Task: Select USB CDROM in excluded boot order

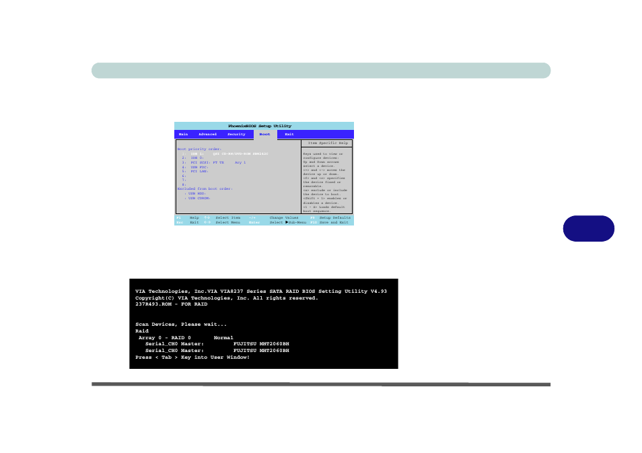Action: (197, 199)
